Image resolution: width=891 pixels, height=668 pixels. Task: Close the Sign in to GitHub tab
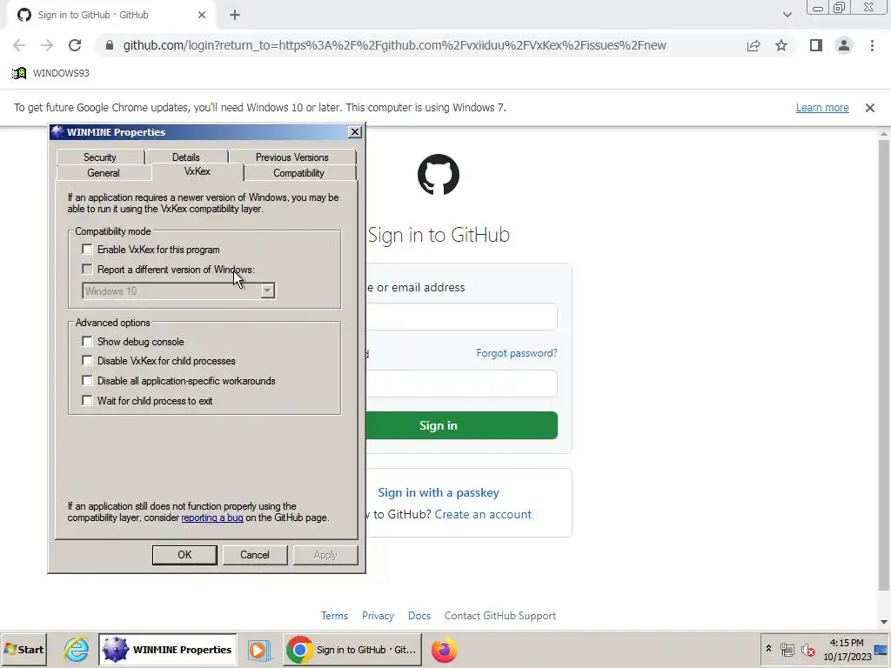[x=202, y=15]
